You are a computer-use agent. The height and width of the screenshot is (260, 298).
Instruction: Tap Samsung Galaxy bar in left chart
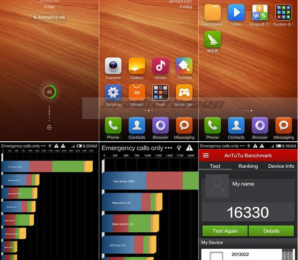[x=14, y=234]
